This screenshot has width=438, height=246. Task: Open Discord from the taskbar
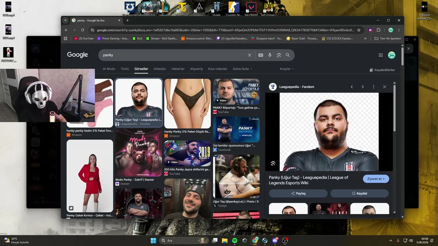coord(275,241)
